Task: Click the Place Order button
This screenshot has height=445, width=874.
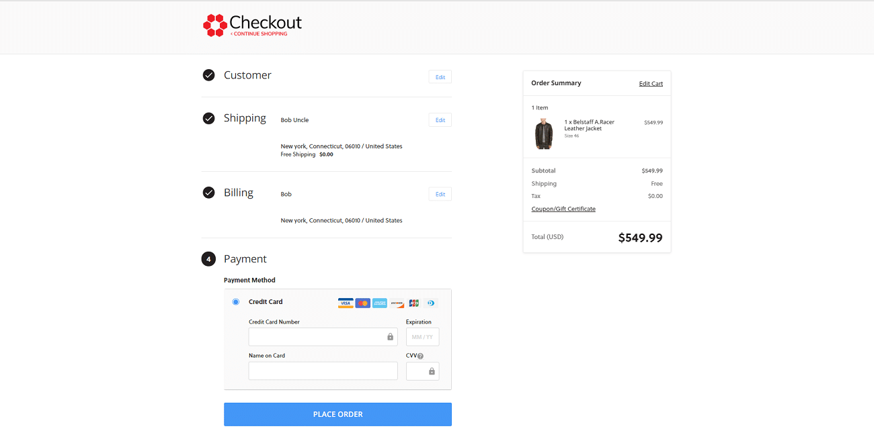Action: pos(337,414)
